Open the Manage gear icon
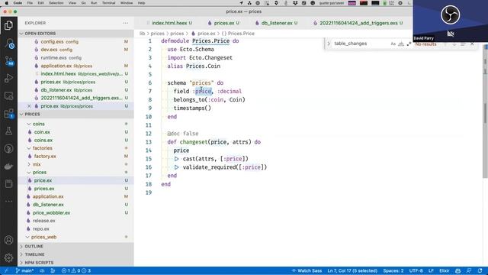Image resolution: width=488 pixels, height=275 pixels. [8, 257]
